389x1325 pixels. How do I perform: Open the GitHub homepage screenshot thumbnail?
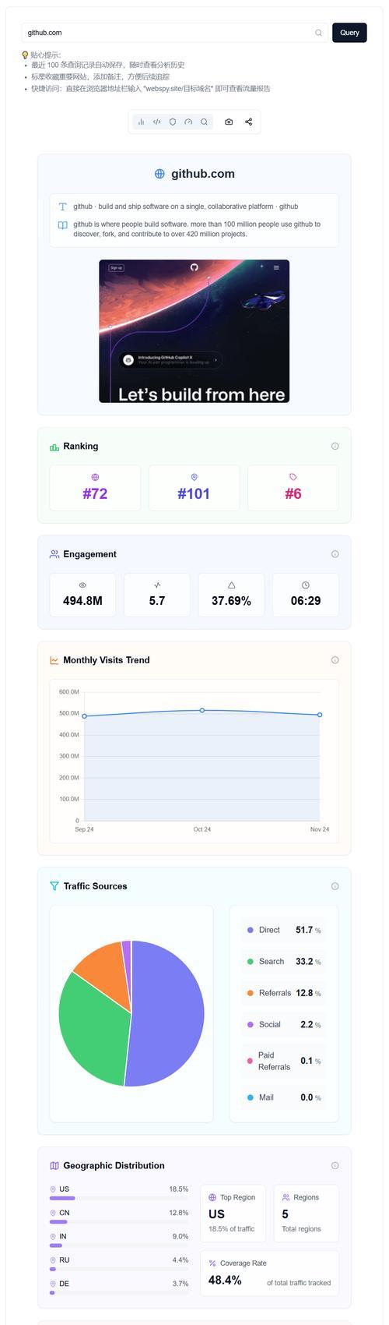[x=194, y=331]
